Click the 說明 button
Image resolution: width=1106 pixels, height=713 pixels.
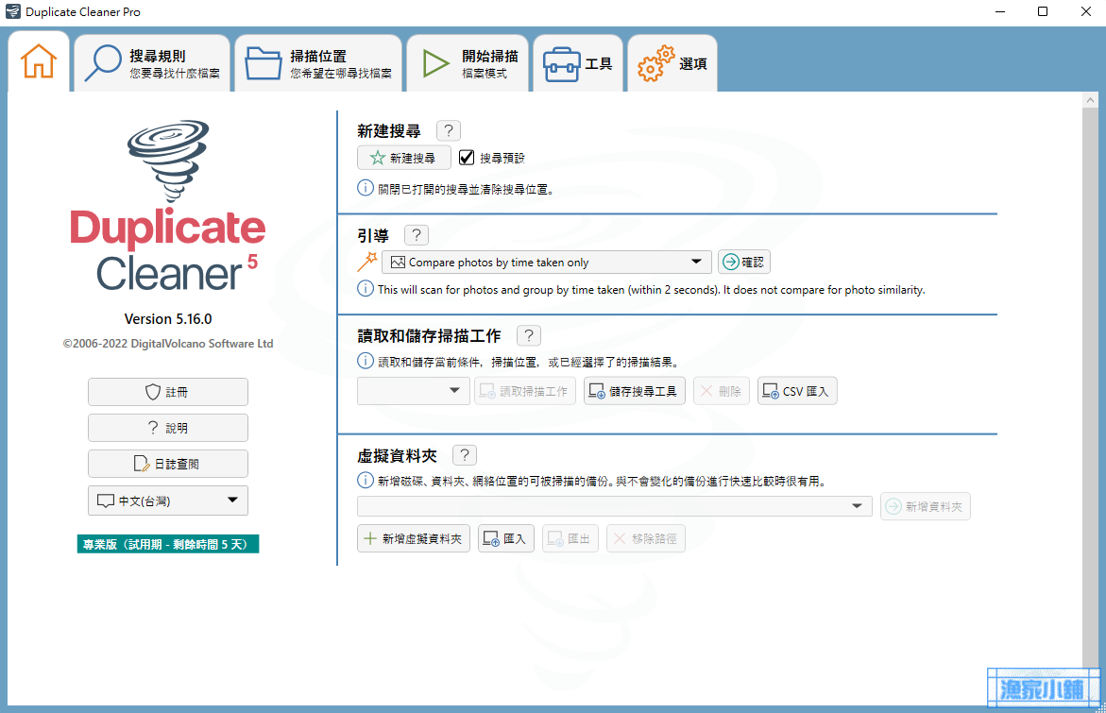pos(168,428)
